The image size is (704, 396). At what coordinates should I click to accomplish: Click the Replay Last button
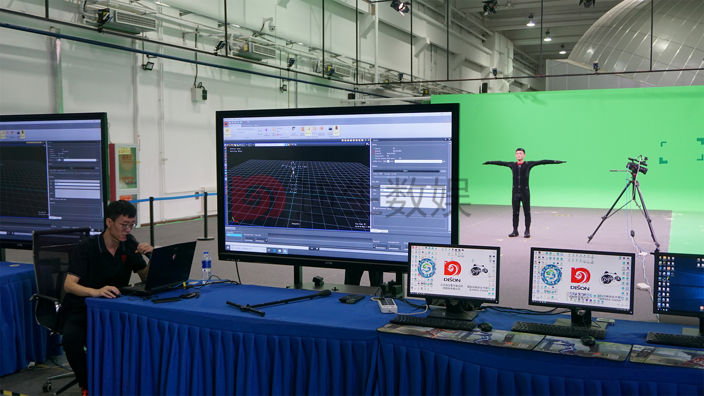click(391, 177)
